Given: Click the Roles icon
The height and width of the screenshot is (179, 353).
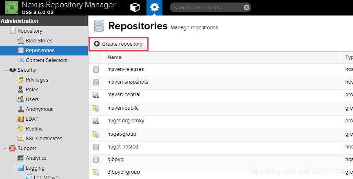Looking at the screenshot, I should (x=21, y=90).
